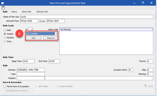Image resolution: width=157 pixels, height=96 pixels.
Task: Enable Permit Aero & Accession checkbox
Action: point(5,86)
